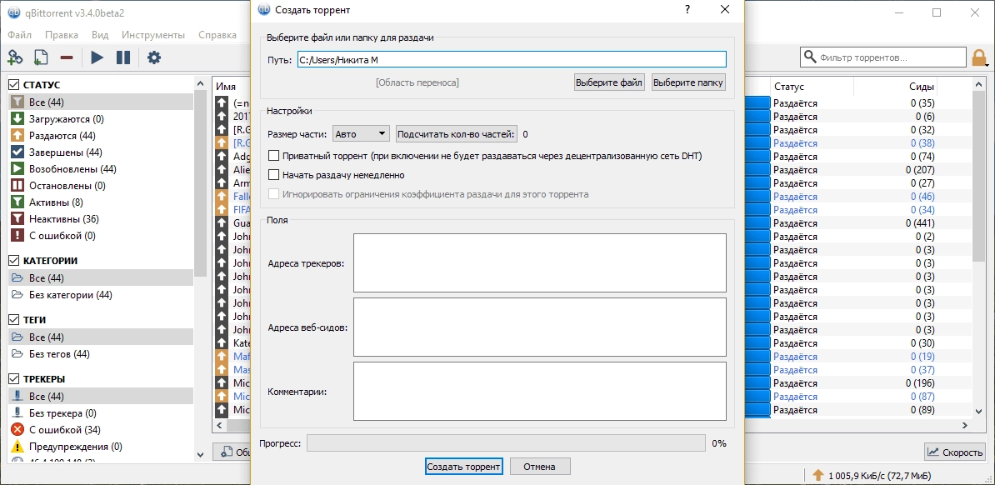Click into the Комментарии text area

click(x=539, y=391)
